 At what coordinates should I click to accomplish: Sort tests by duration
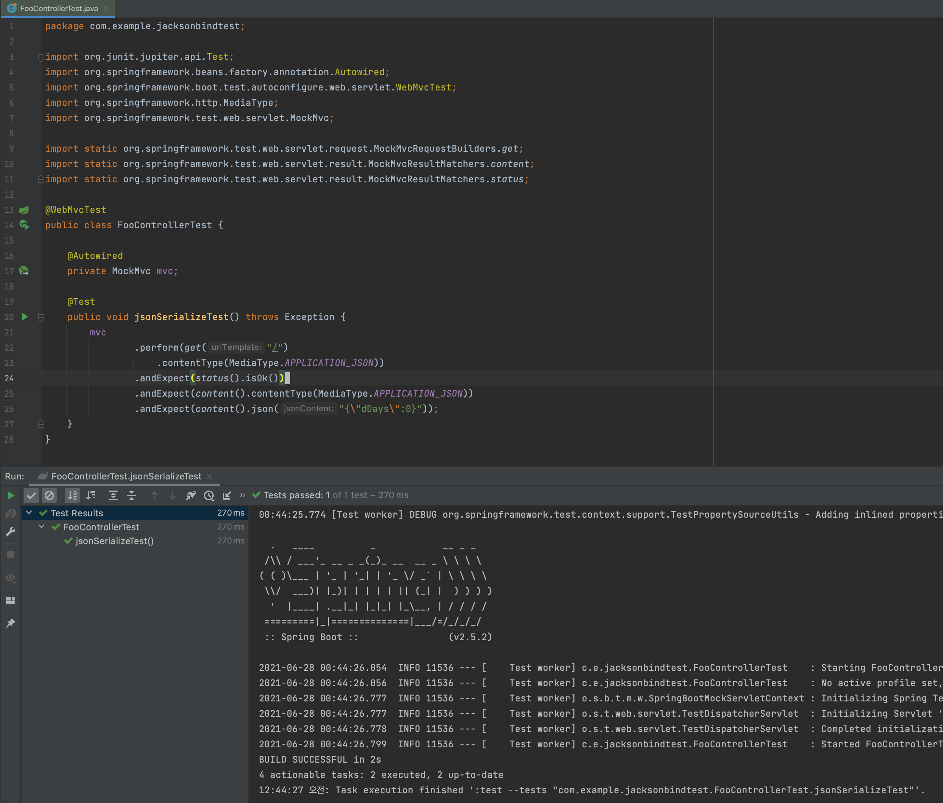point(91,495)
